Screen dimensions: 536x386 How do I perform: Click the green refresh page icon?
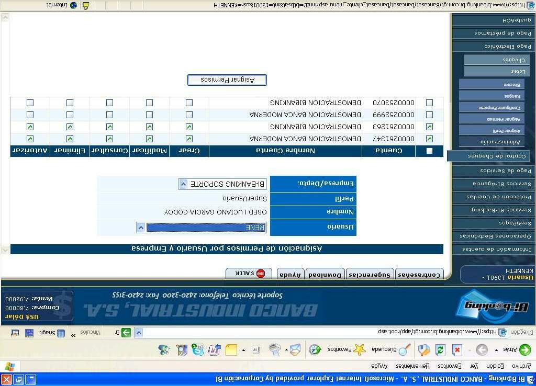(x=440, y=350)
